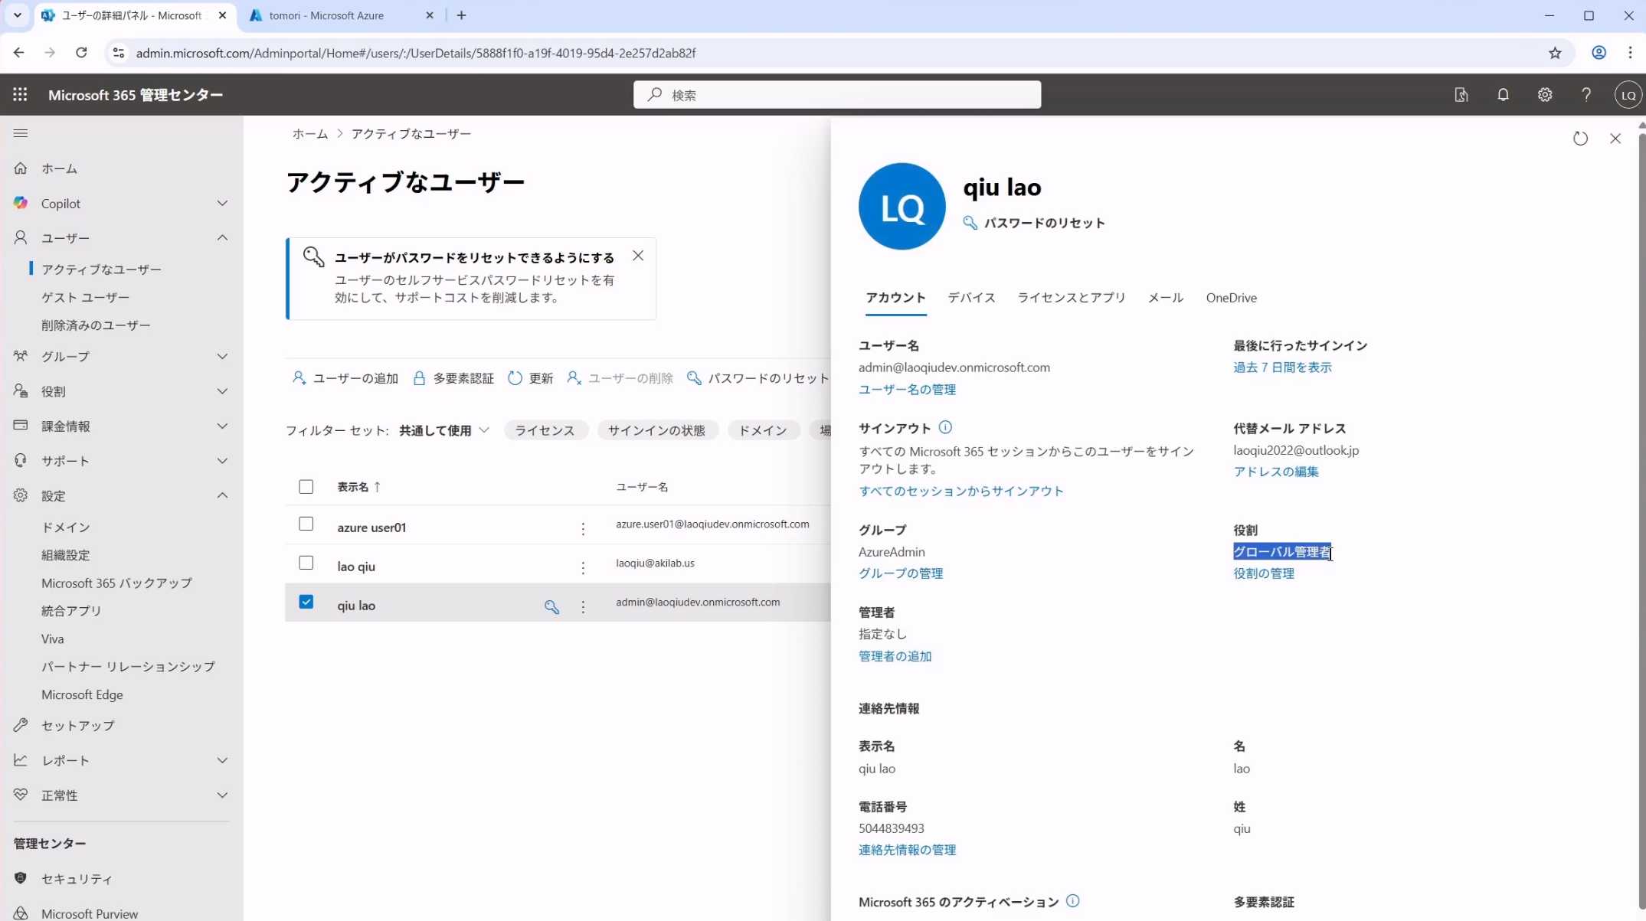The image size is (1646, 921).
Task: Open the app launcher waffle icon
Action: click(x=20, y=94)
